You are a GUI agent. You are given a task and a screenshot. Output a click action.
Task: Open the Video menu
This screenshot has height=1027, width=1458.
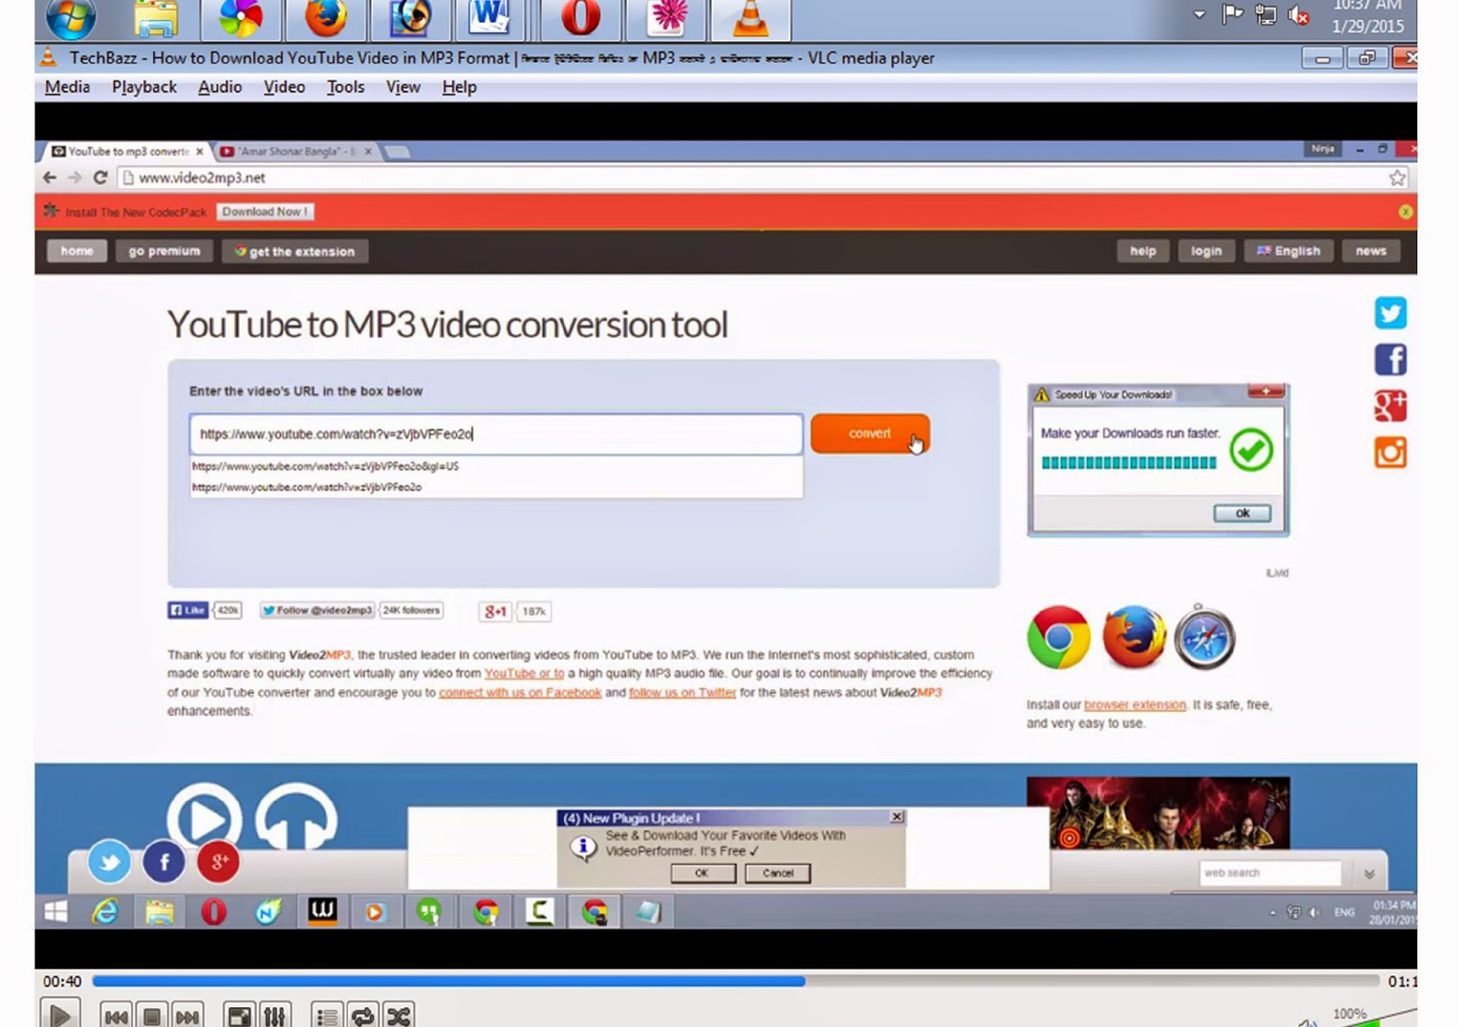(x=284, y=87)
